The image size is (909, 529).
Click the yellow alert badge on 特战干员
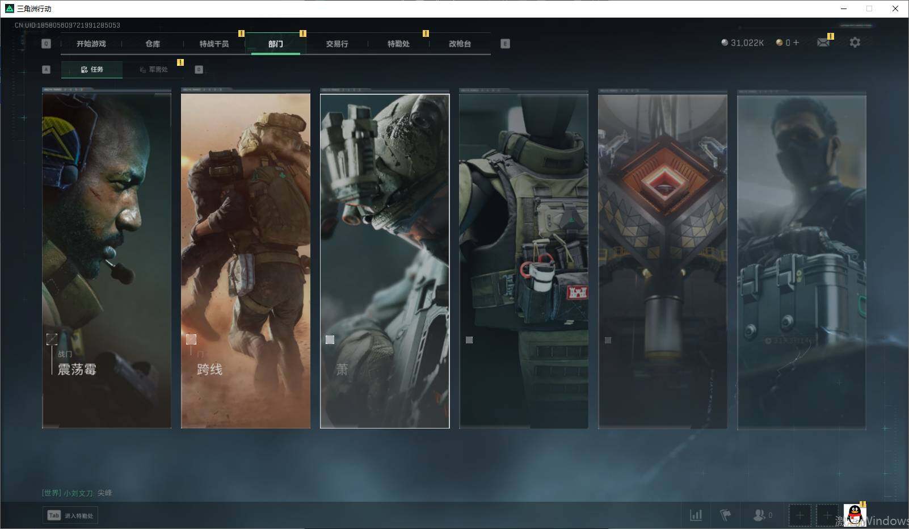coord(241,33)
